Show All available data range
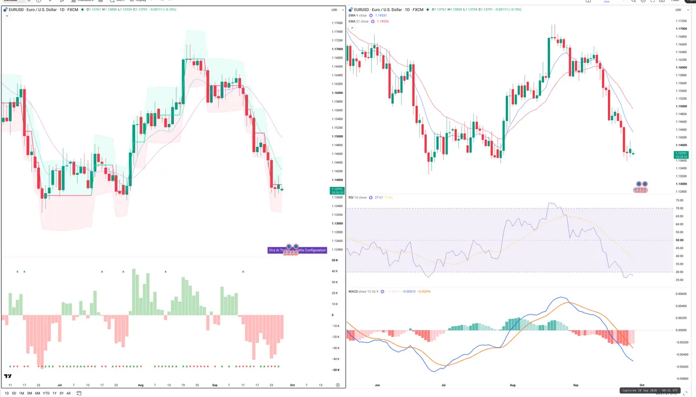The width and height of the screenshot is (696, 397). [x=68, y=393]
